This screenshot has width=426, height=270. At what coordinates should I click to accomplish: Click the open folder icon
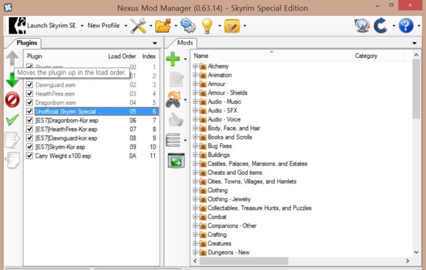(163, 26)
